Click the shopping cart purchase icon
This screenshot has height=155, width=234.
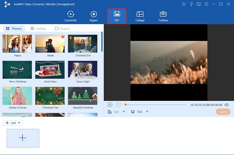point(184,4)
